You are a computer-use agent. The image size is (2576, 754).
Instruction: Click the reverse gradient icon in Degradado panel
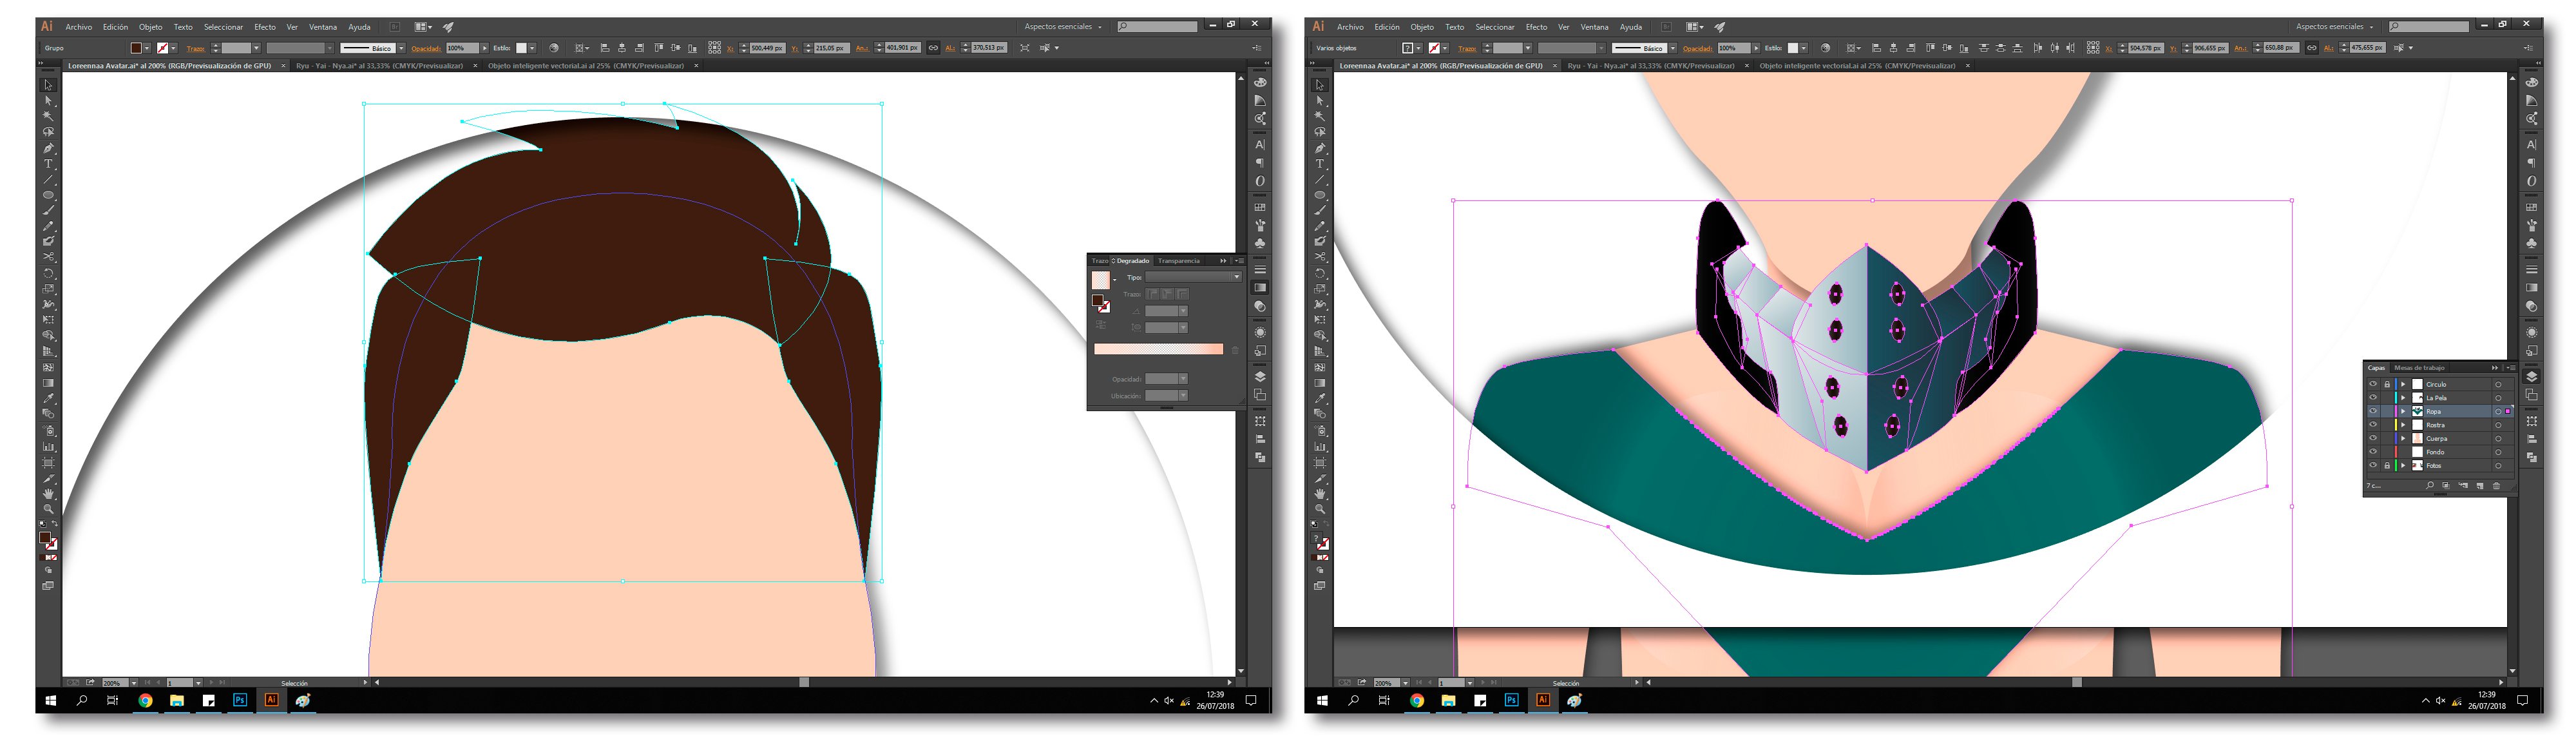pyautogui.click(x=1101, y=324)
